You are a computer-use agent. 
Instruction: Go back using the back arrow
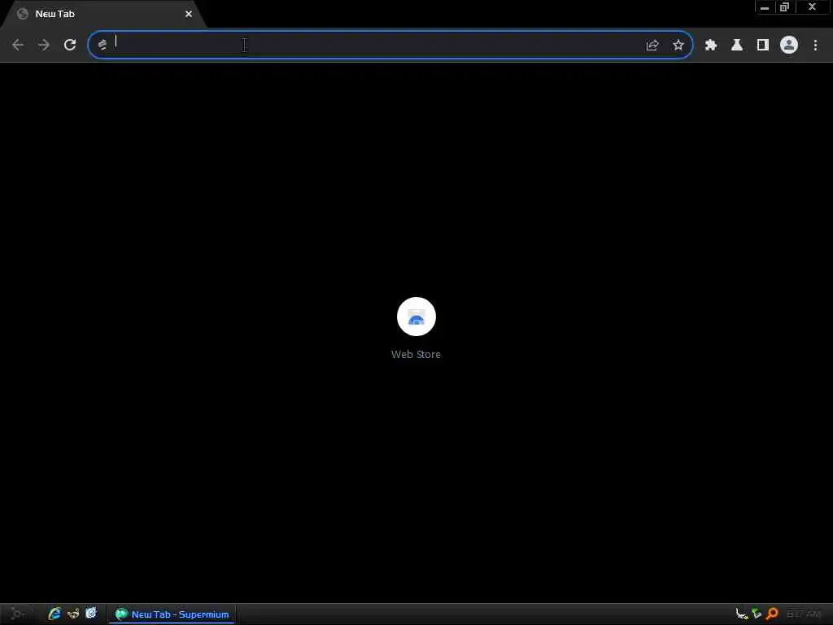coord(18,45)
